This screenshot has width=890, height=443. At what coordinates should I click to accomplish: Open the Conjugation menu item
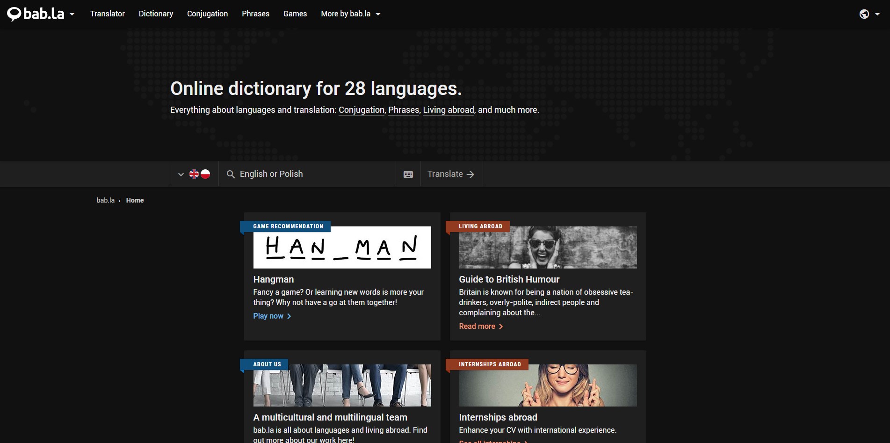pyautogui.click(x=208, y=14)
